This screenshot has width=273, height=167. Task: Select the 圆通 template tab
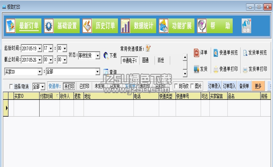145,60
